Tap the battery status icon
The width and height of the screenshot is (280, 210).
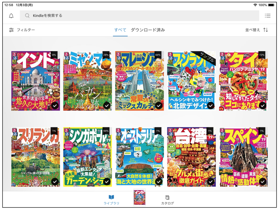pos(271,5)
